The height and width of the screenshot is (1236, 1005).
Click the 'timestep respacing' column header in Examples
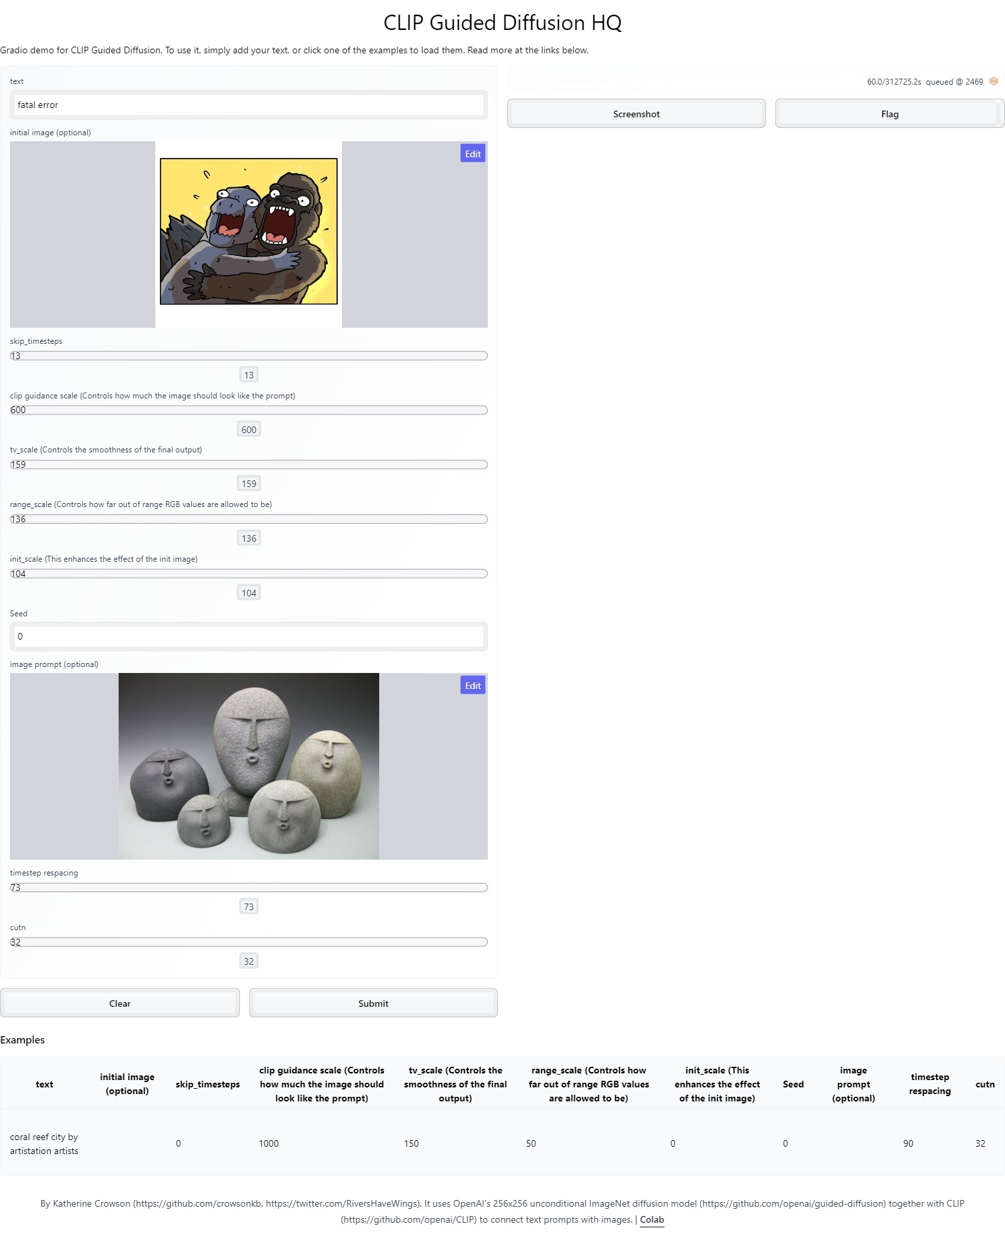click(930, 1084)
